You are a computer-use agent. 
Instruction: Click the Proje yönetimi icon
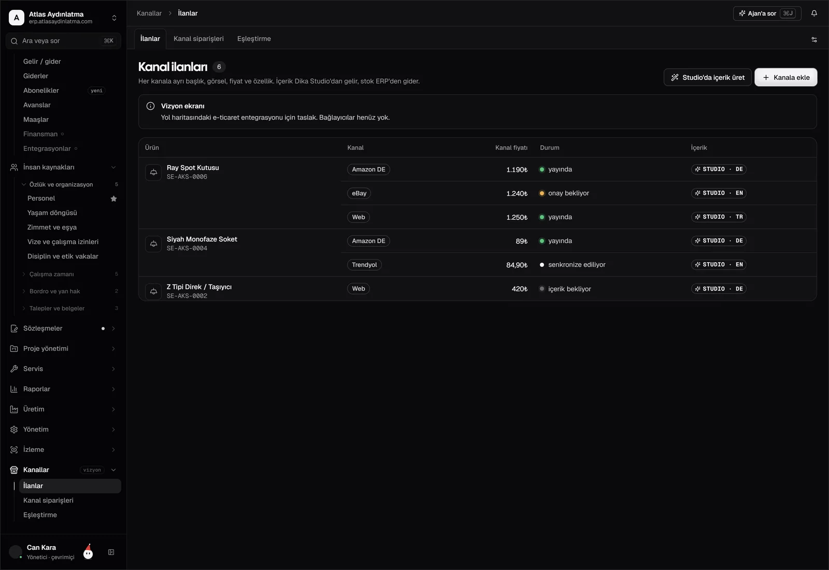coord(14,349)
